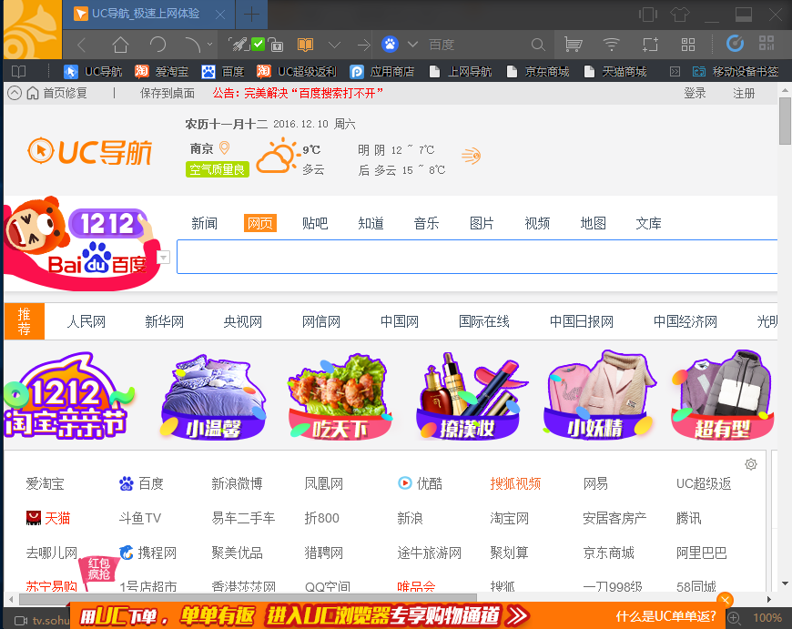The height and width of the screenshot is (629, 792).
Task: Expand the bookmarks bar overflow button
Action: [675, 72]
